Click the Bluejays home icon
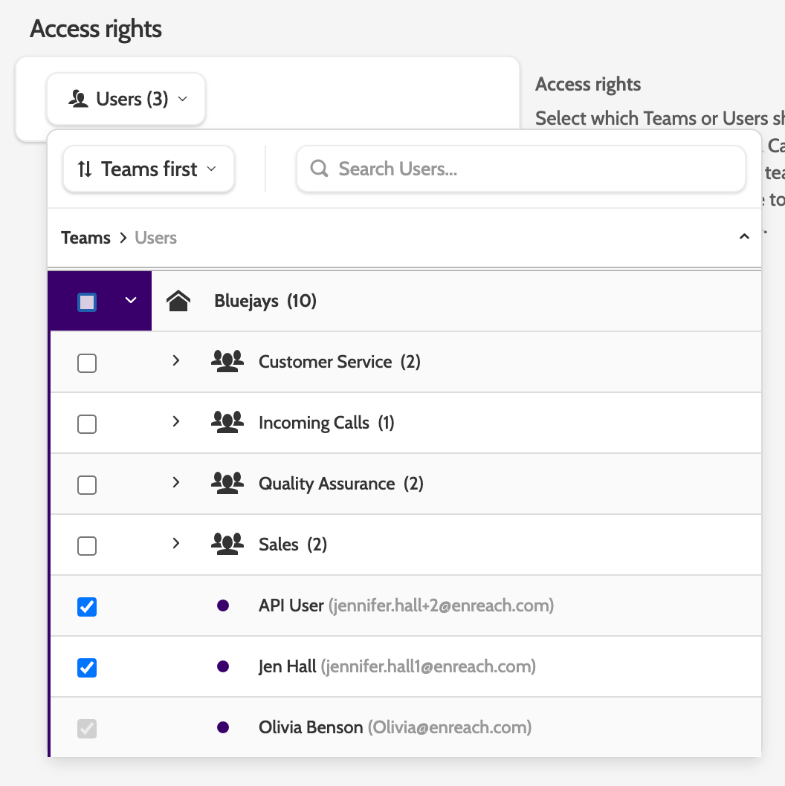The image size is (785, 786). (178, 301)
